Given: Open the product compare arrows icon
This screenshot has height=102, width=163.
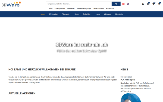Looking at the screenshot, I should 148,4.
